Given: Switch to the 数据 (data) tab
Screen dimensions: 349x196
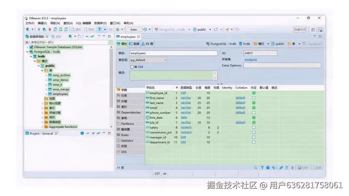Looking at the screenshot, I should coord(134,44).
